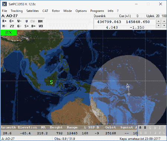Click the W- setting indicator
Viewport: 167px width, 141px height.
coord(19,21)
